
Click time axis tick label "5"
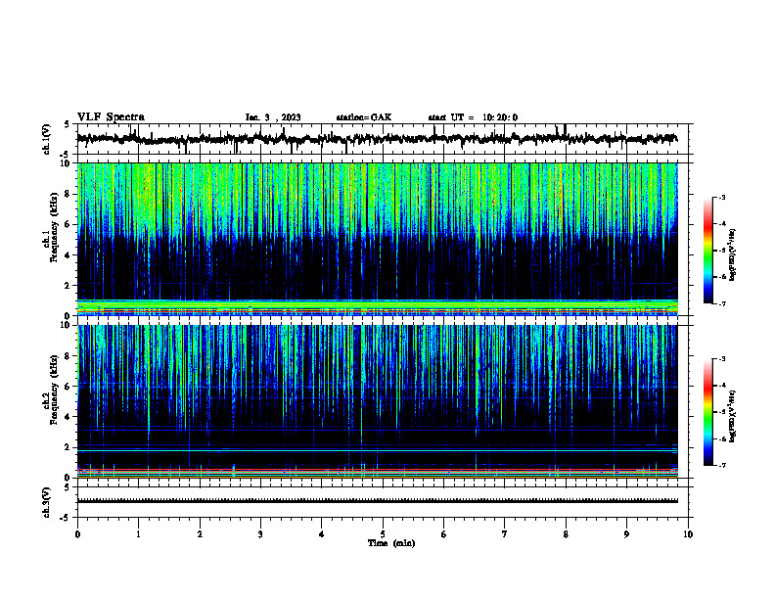pyautogui.click(x=383, y=534)
